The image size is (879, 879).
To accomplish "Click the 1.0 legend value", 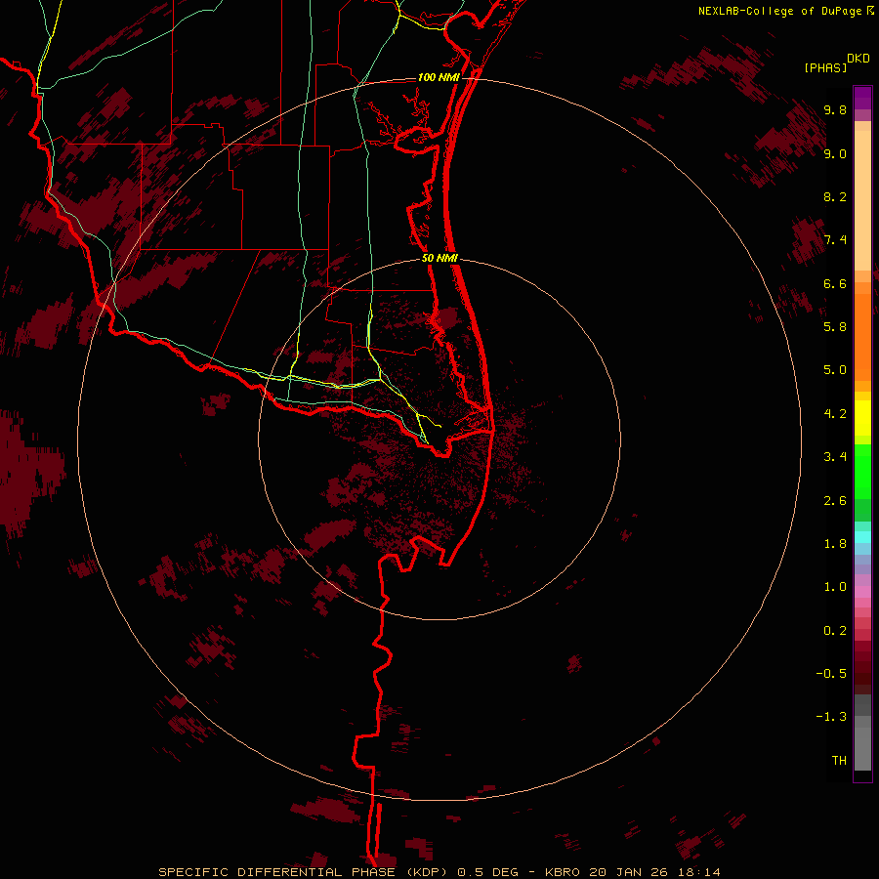I will (x=835, y=587).
